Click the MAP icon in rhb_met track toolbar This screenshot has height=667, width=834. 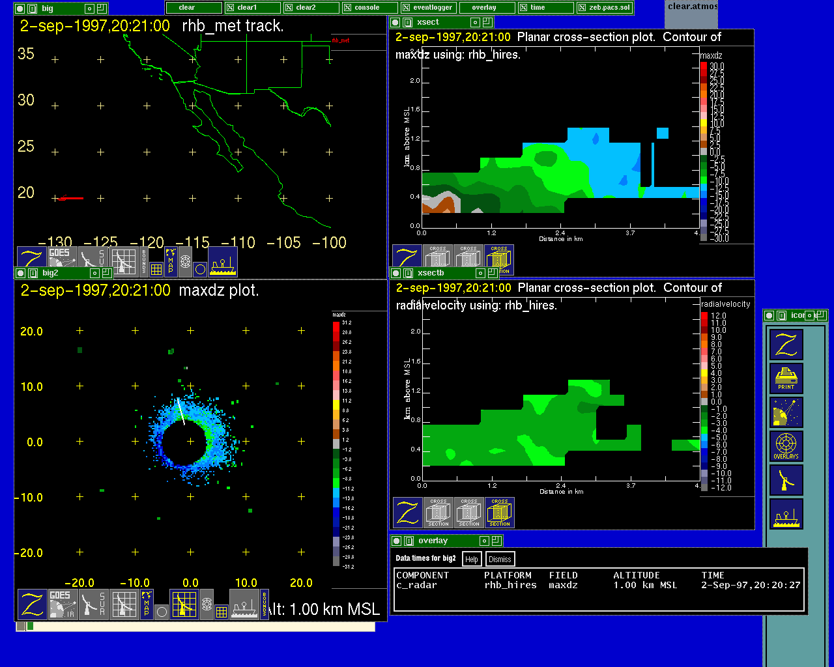(171, 261)
